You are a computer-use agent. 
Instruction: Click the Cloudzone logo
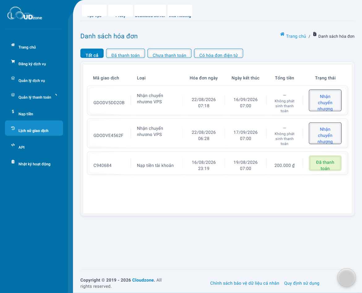pos(25,14)
